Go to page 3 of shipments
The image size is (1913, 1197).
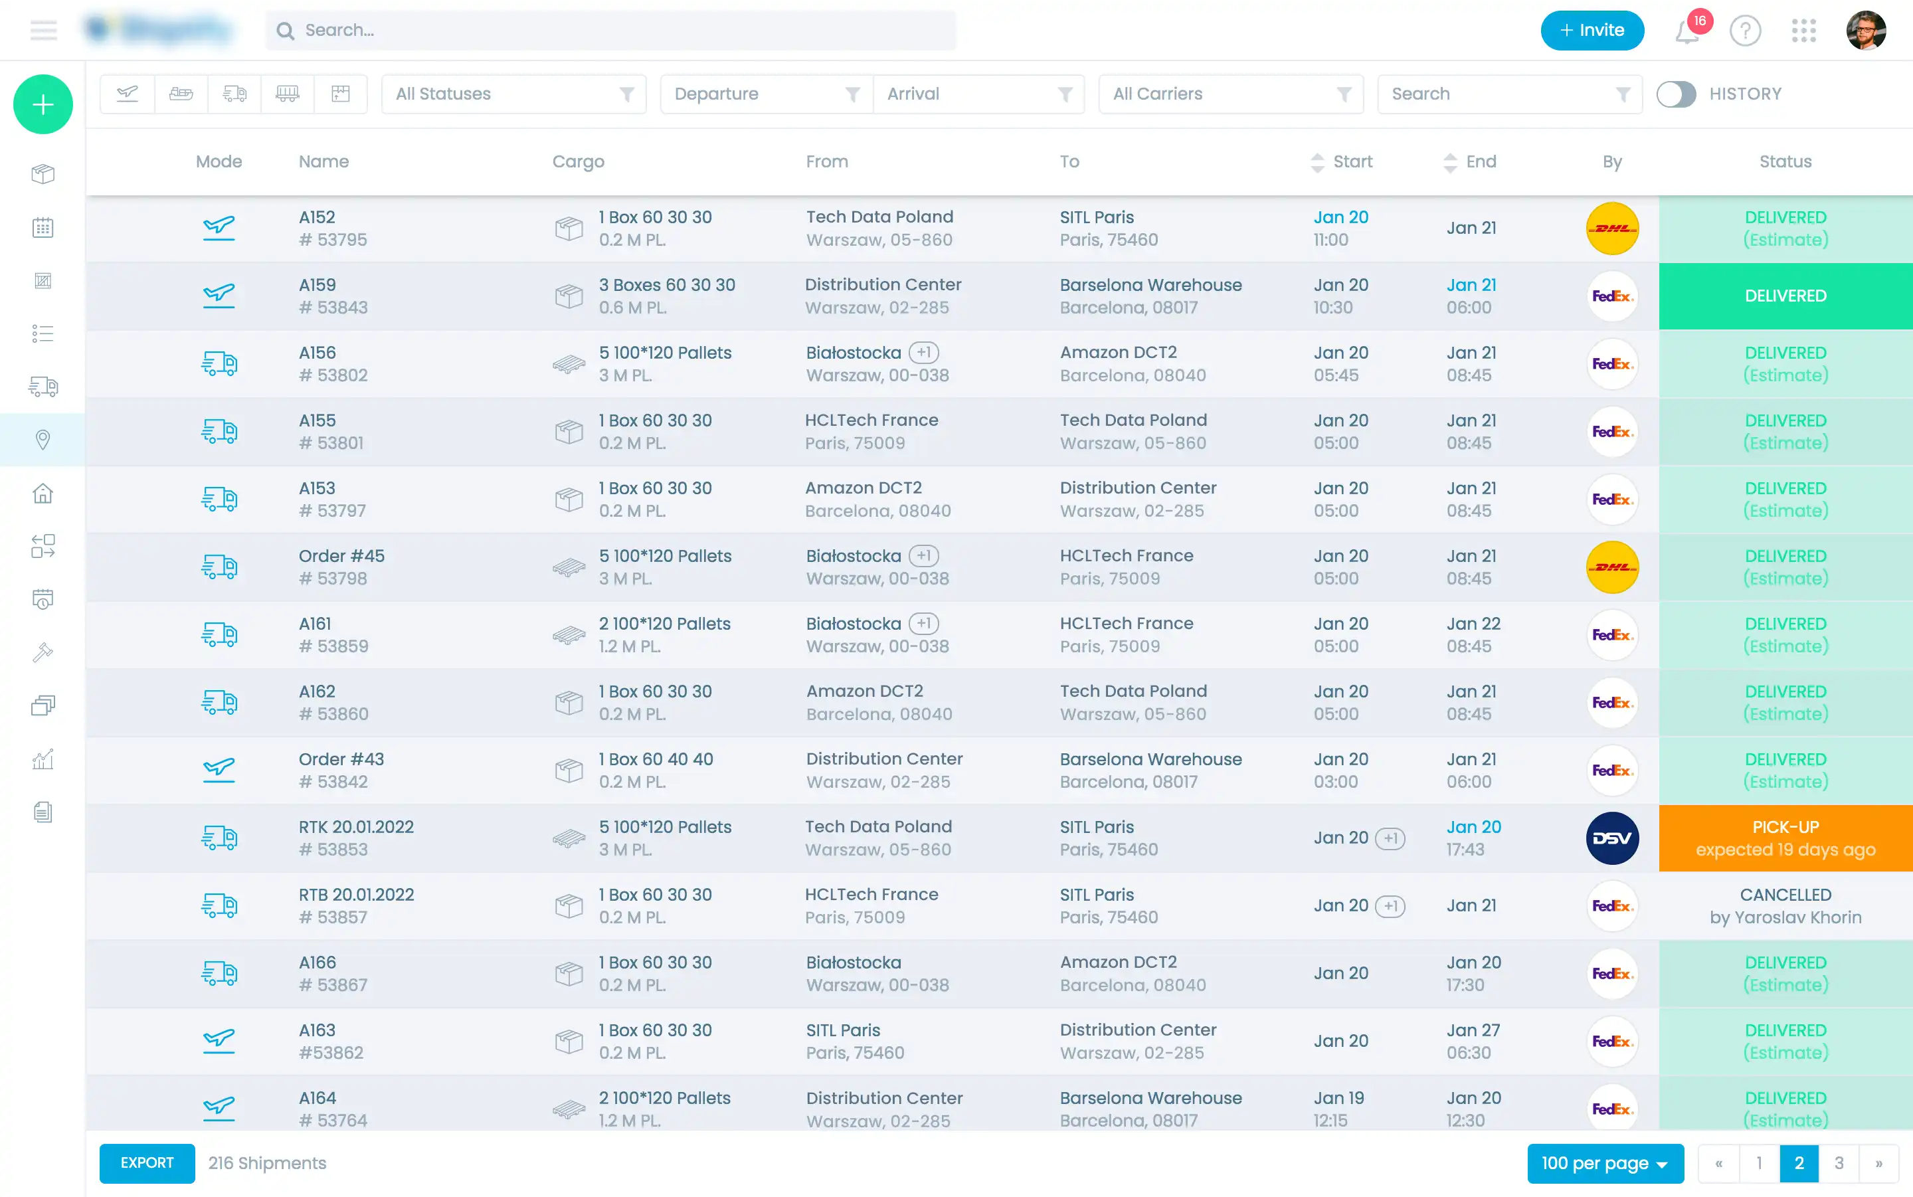click(1839, 1163)
